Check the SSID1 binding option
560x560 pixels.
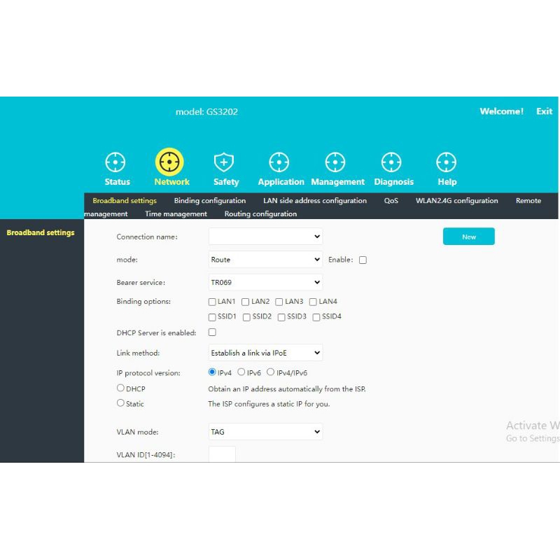[x=212, y=317]
